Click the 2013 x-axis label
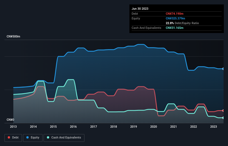This screenshot has height=146, width=228. (x=13, y=127)
